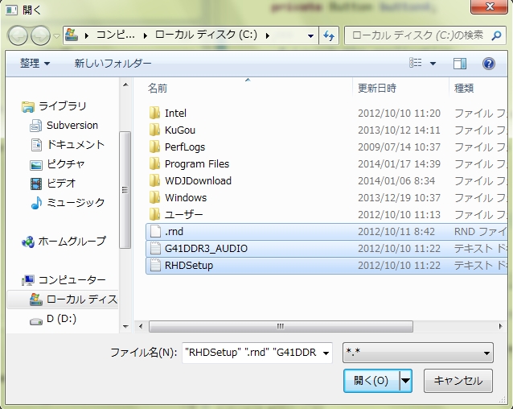513x409 pixels.
Task: Expand the 整理 organize menu
Action: coord(35,63)
